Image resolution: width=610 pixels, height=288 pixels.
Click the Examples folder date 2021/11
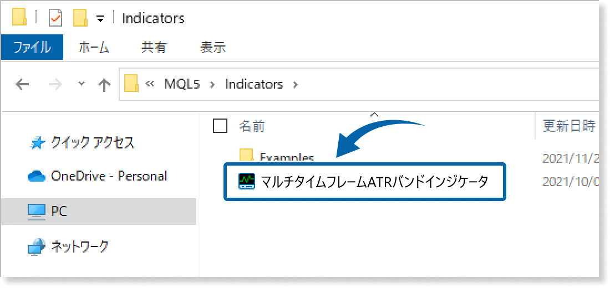(x=570, y=158)
